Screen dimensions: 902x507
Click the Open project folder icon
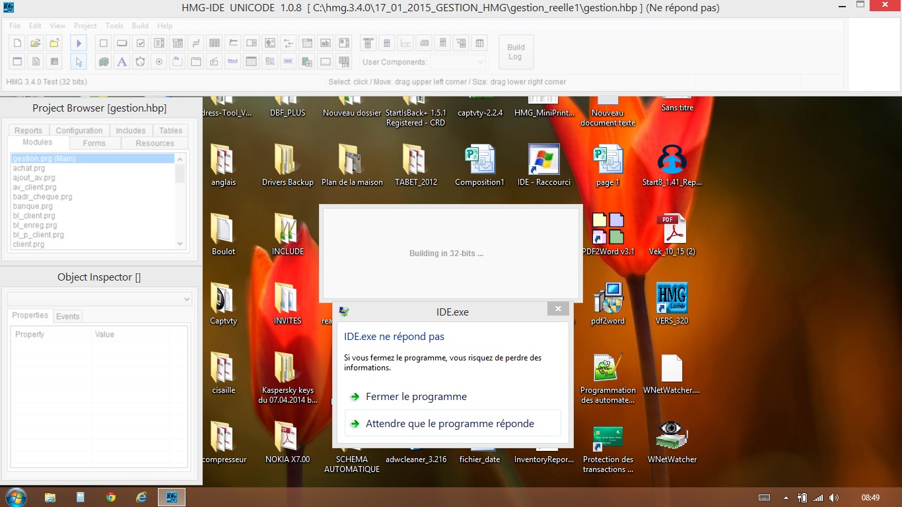pos(36,44)
